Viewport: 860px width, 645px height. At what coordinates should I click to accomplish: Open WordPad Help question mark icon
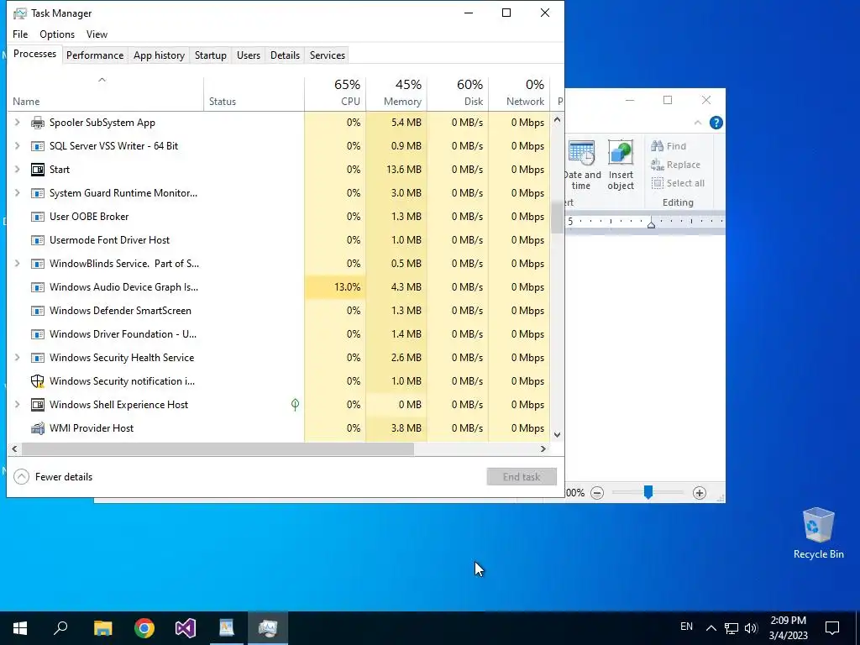tap(716, 123)
